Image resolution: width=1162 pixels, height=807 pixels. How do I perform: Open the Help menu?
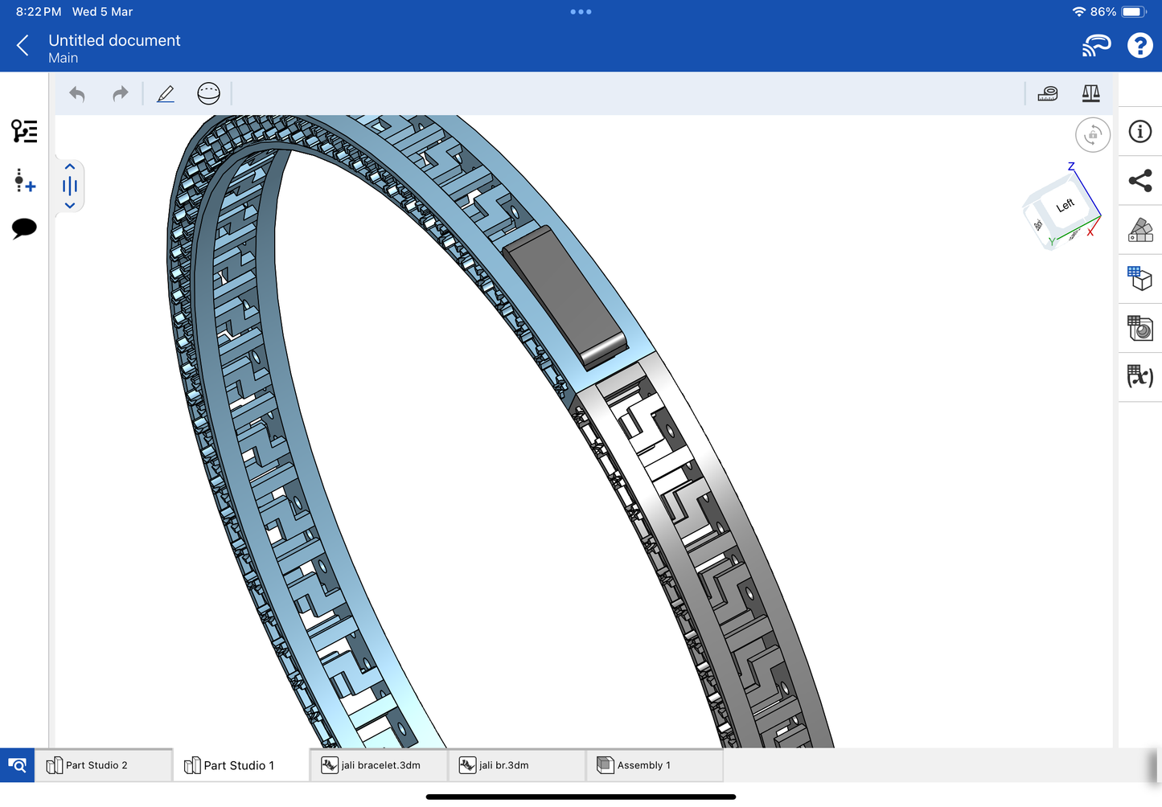(1139, 46)
